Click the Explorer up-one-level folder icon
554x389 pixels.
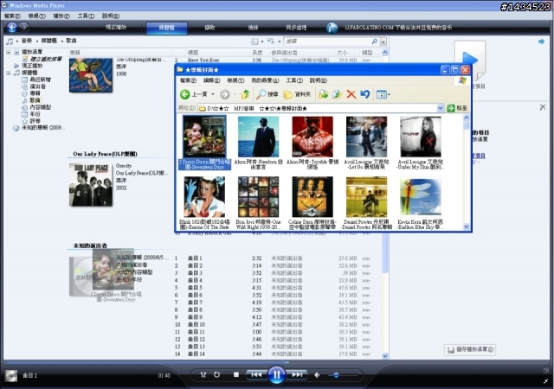click(245, 94)
